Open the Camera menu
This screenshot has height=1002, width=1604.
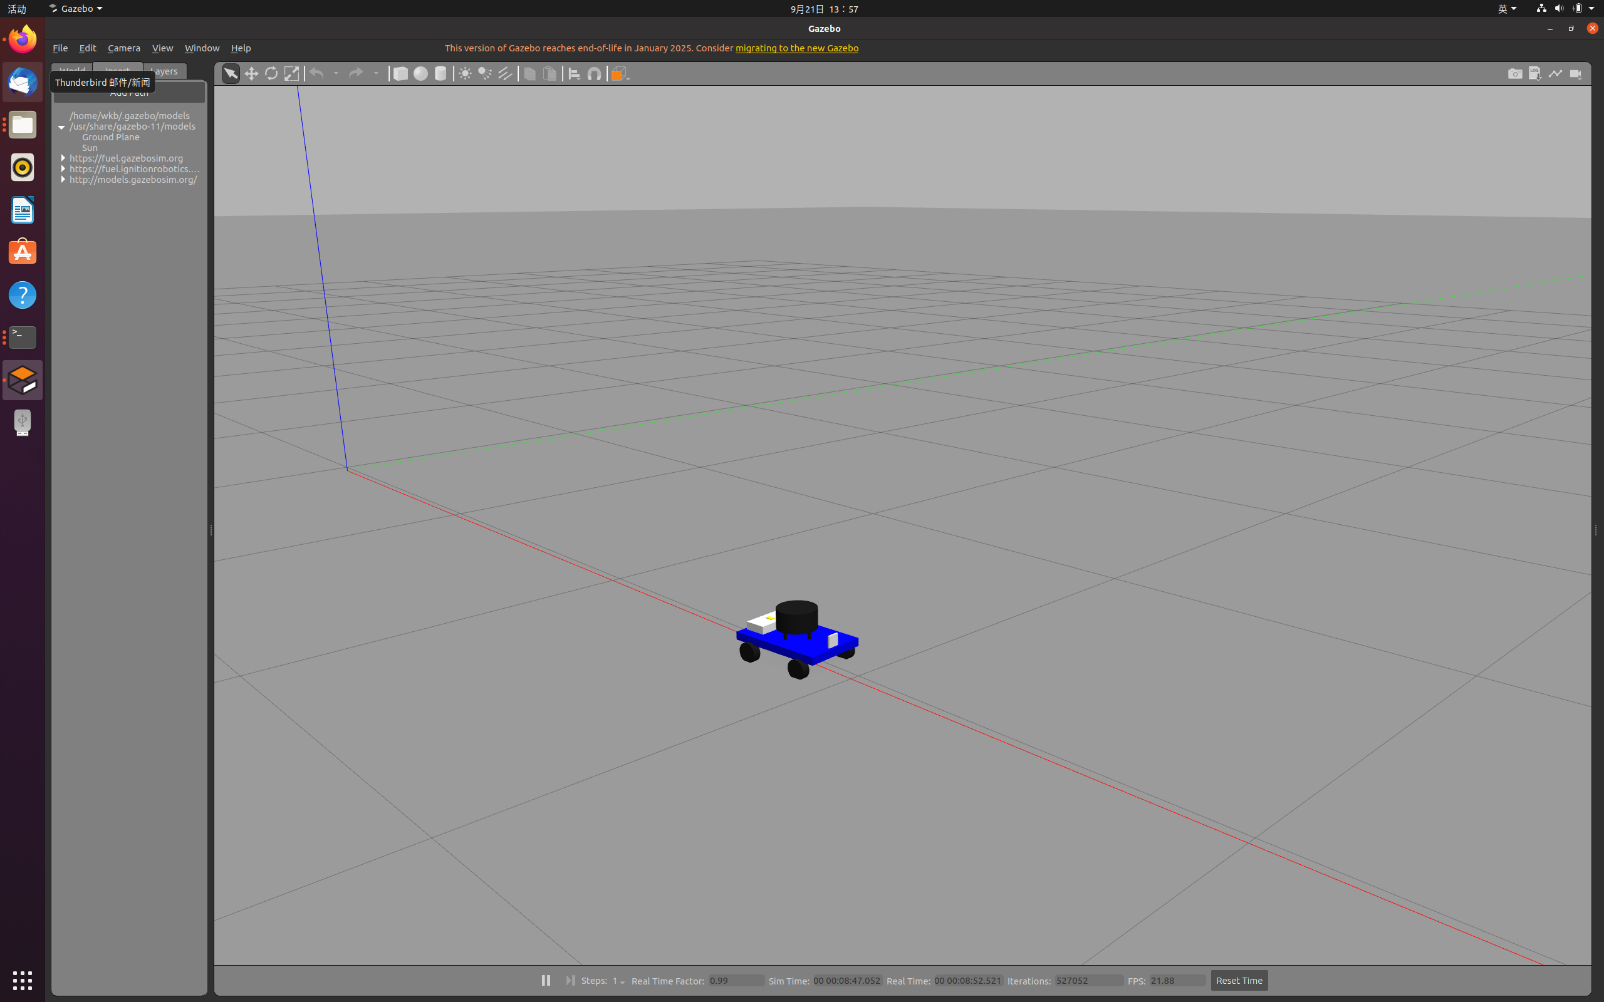[x=124, y=48]
